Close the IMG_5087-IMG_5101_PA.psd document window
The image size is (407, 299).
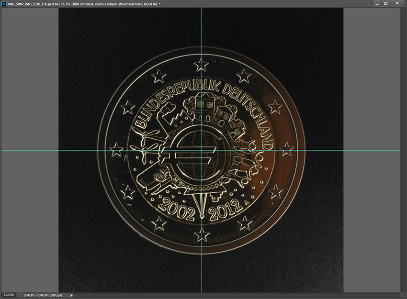click(x=397, y=3)
